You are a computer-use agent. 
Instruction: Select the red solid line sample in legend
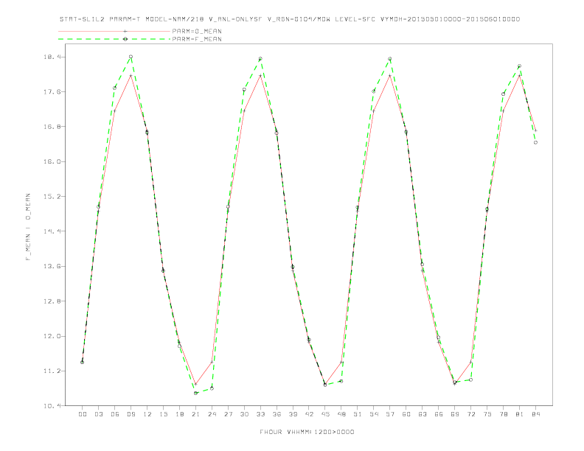pyautogui.click(x=114, y=31)
